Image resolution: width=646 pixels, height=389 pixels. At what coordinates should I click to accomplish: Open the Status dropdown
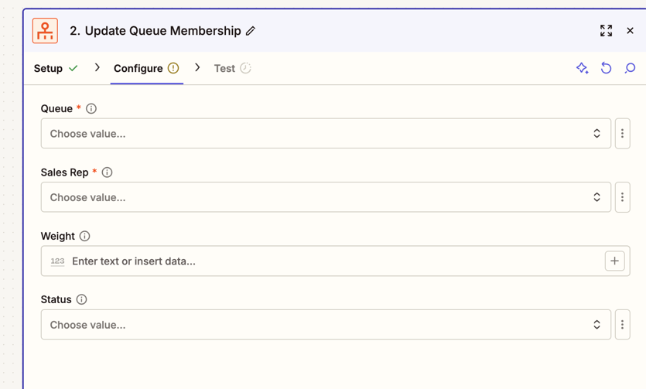(x=326, y=325)
